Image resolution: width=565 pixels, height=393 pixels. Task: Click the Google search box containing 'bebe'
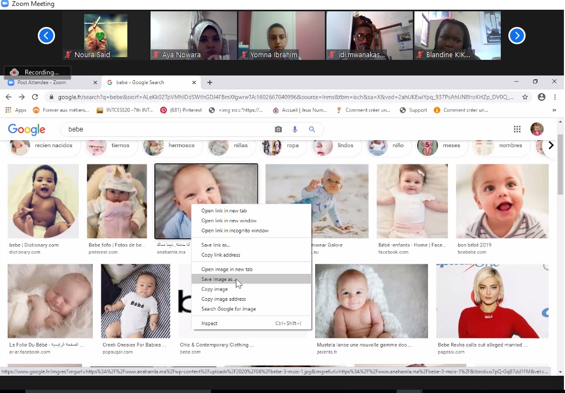[167, 129]
